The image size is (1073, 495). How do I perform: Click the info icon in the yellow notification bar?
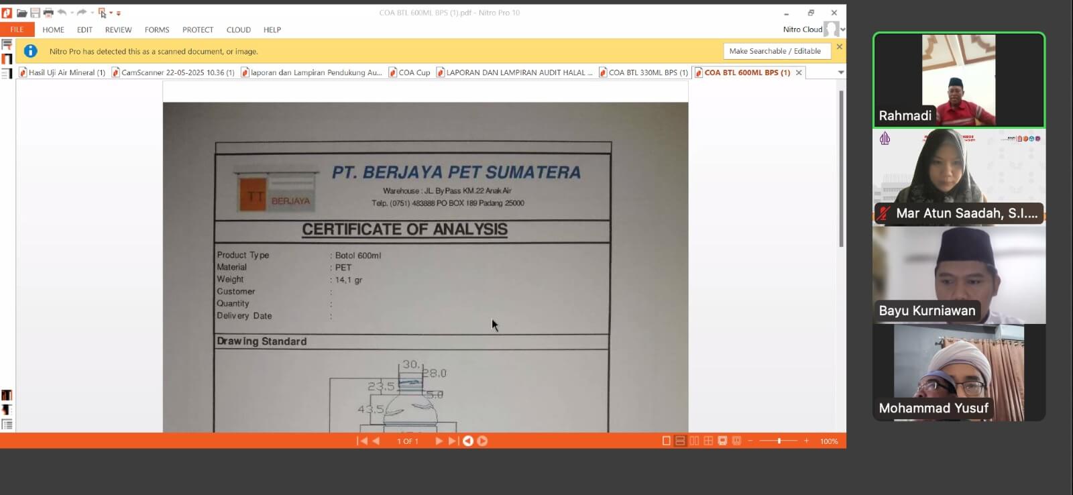[31, 51]
